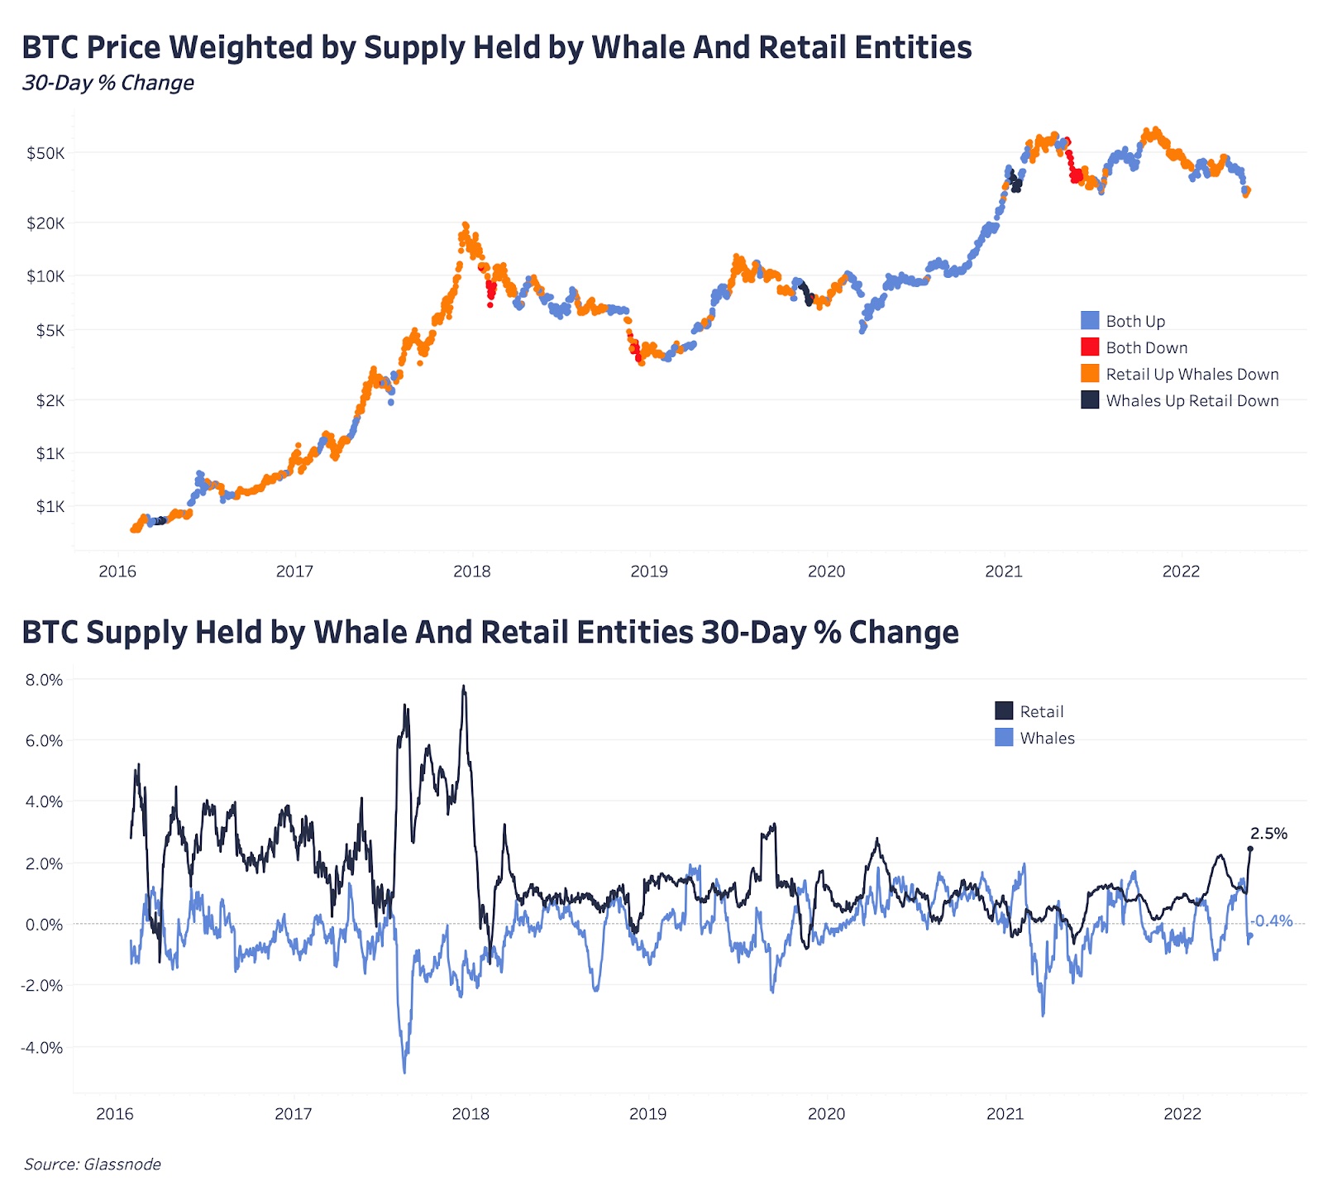Screen dimensions: 1323x1191
Task: Click the -0.4% whales end-of-line data label
Action: point(1272,921)
